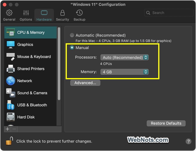This screenshot has height=151, width=196.
Task: Select Network in the sidebar
Action: tap(30, 81)
